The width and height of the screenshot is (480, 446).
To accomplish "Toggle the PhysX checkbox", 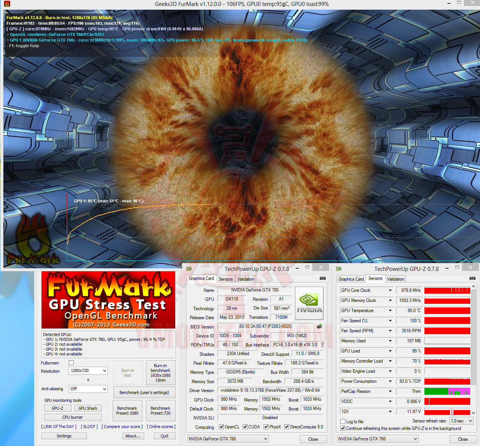I will [x=266, y=427].
